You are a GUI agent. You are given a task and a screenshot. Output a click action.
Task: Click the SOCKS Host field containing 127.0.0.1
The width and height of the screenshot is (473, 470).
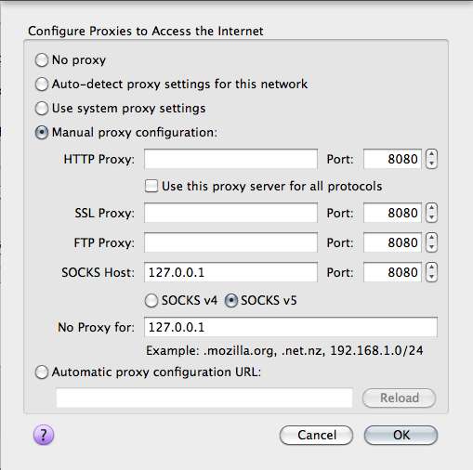pos(230,272)
